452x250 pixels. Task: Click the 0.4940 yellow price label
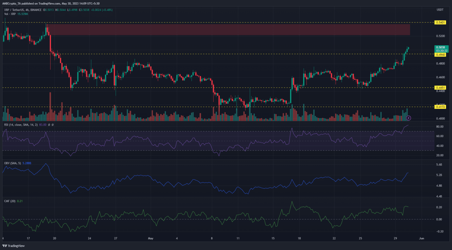[x=440, y=55]
